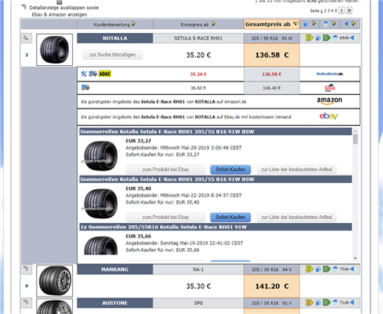Click Austone 71db speaker icon
The height and width of the screenshot is (314, 383).
click(352, 303)
